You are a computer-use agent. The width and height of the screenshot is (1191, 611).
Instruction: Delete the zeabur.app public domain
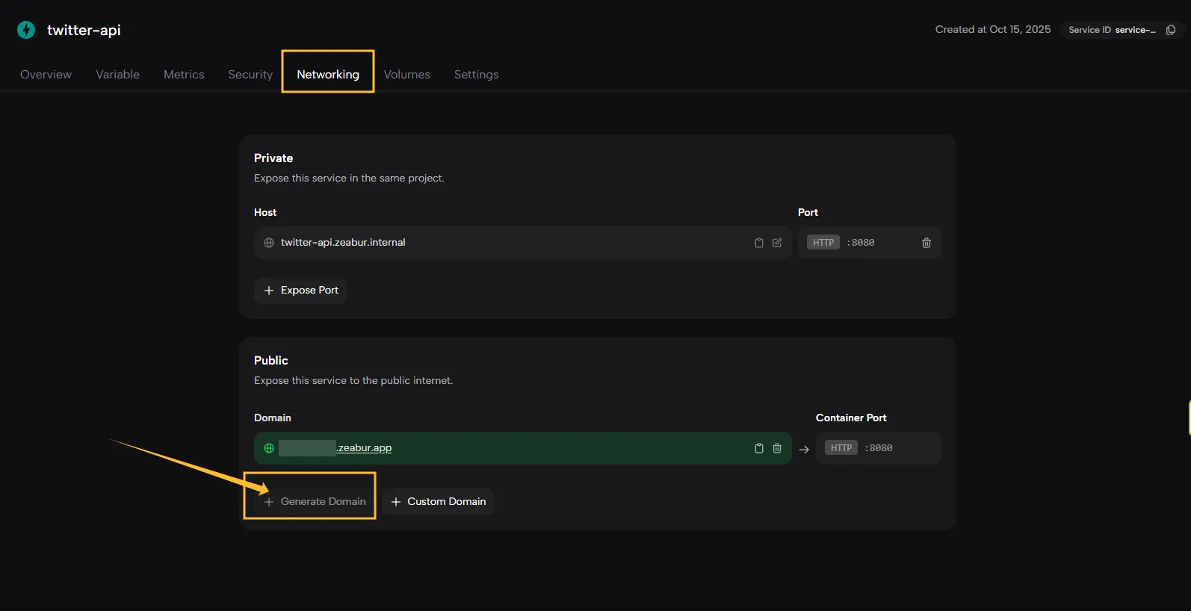click(777, 448)
